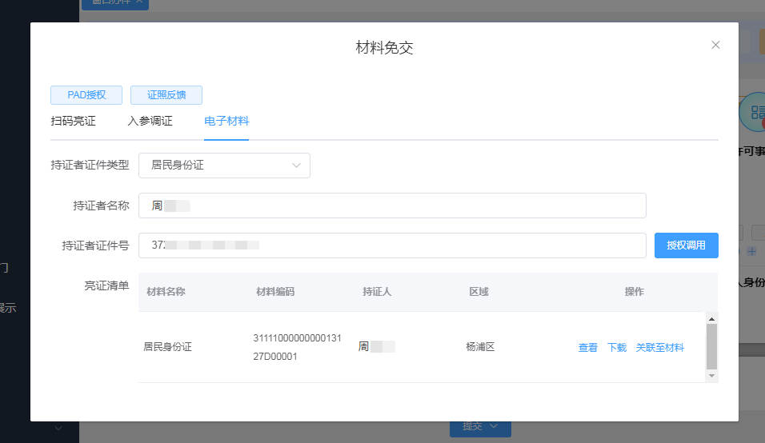
Task: Switch to the 扫码亮证 tab
Action: click(x=73, y=121)
